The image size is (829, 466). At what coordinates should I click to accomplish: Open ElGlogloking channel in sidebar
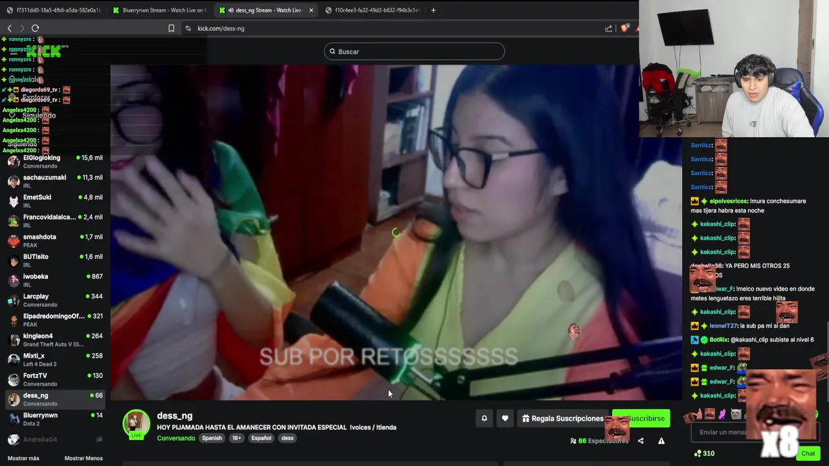pyautogui.click(x=55, y=161)
